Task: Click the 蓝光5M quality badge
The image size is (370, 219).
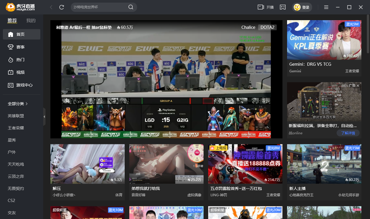Action: click(x=352, y=24)
